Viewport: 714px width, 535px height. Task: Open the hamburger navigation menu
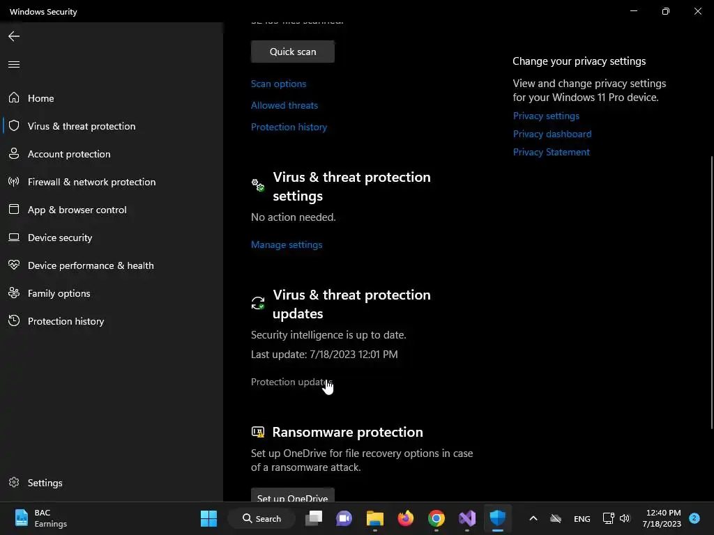(14, 64)
